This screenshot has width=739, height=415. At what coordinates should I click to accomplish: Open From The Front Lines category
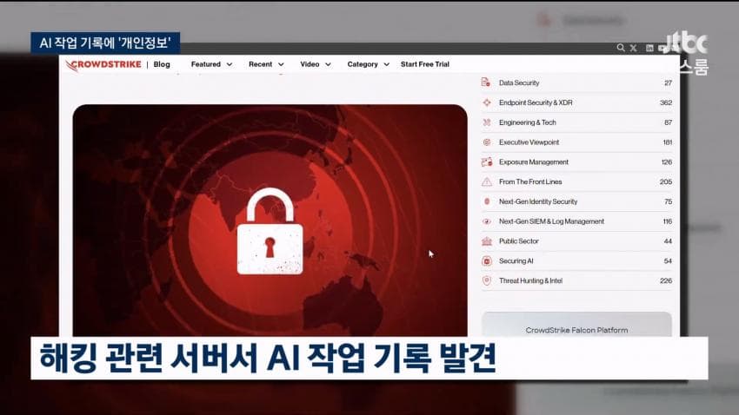tap(530, 181)
